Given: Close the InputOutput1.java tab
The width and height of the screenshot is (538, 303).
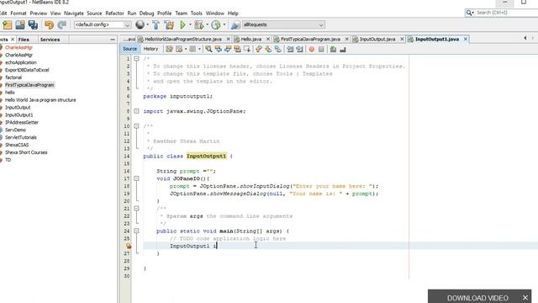Looking at the screenshot, I should [x=466, y=40].
